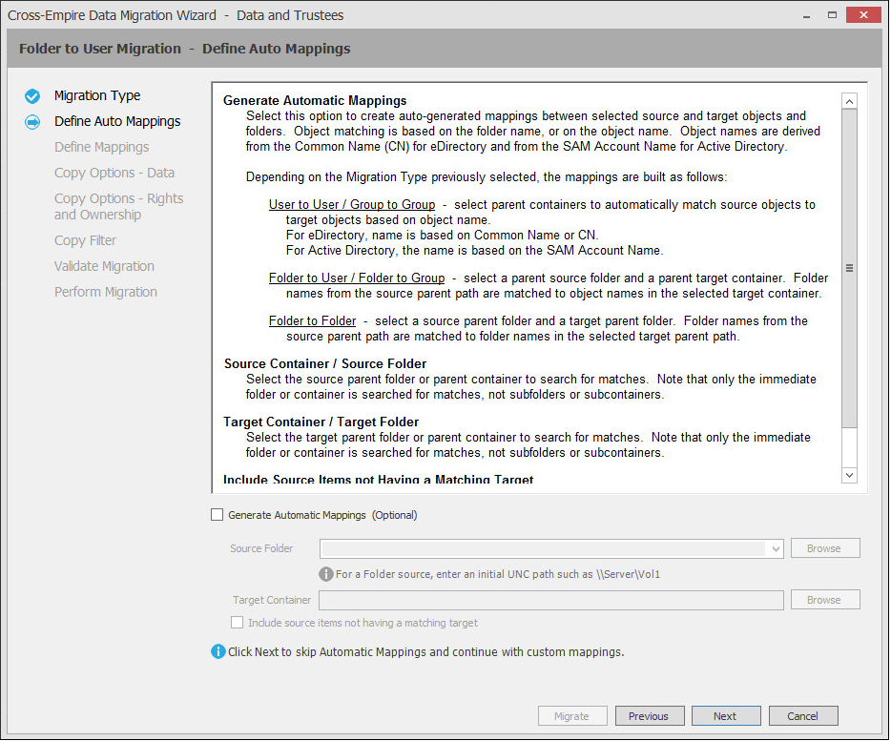Viewport: 891px width, 741px height.
Task: Select the Migration Type step
Action: (97, 95)
